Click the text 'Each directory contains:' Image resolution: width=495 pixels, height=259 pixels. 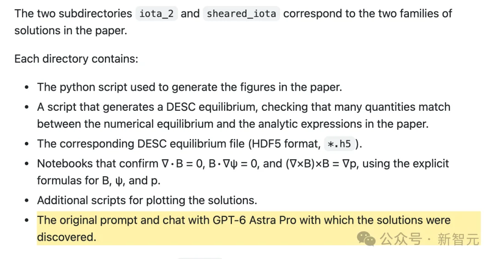[77, 59]
